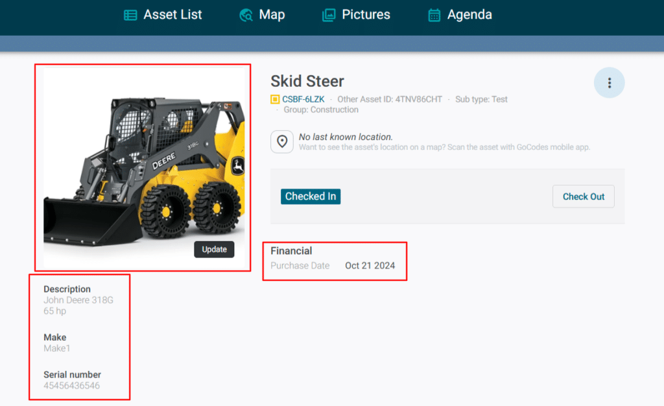Switch to the Map tab
The height and width of the screenshot is (406, 664).
pos(271,14)
